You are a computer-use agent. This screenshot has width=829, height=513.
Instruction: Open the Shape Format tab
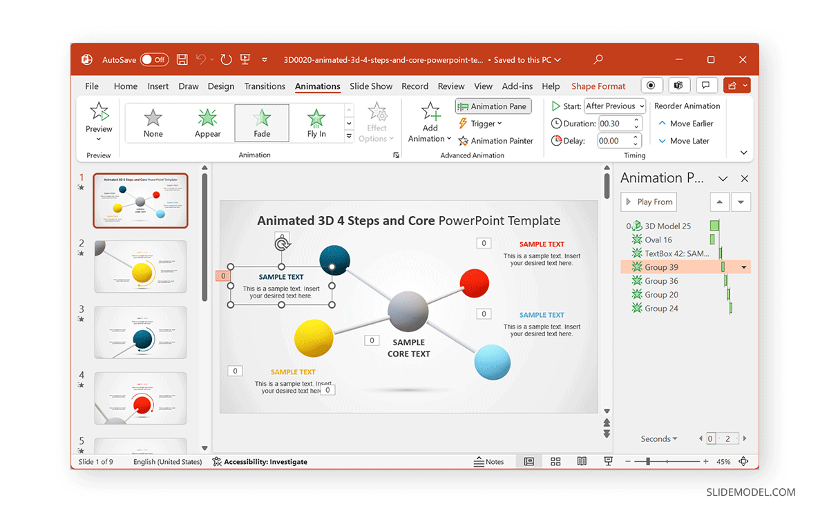point(598,86)
